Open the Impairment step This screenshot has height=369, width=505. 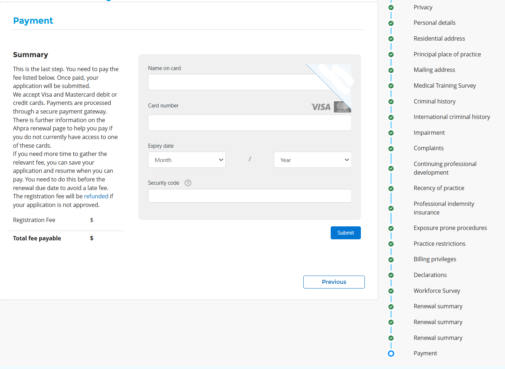click(x=429, y=133)
